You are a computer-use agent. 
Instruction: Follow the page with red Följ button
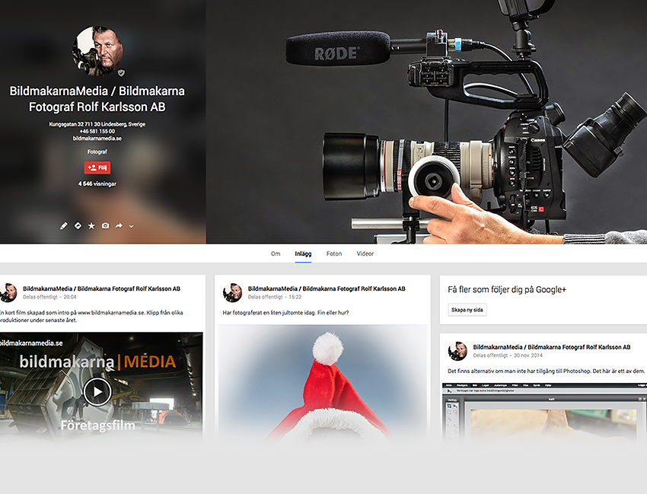tap(97, 167)
